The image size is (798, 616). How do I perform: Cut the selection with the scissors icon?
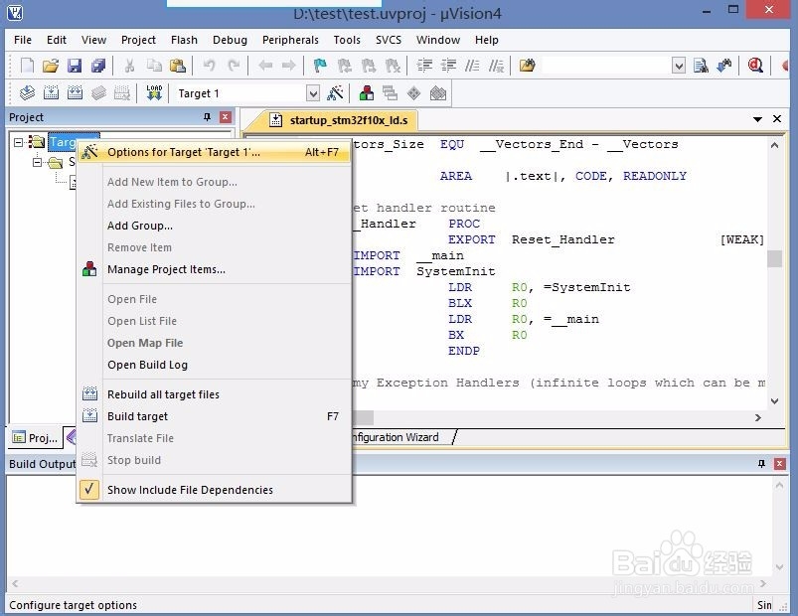coord(129,66)
